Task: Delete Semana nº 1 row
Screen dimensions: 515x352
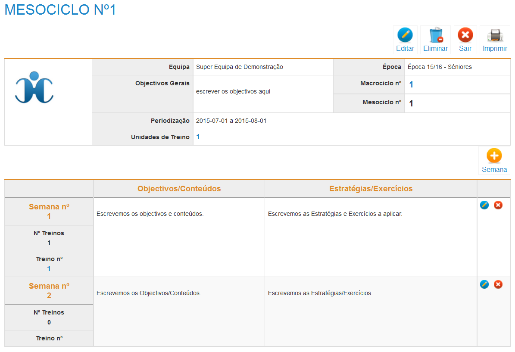Action: 498,205
